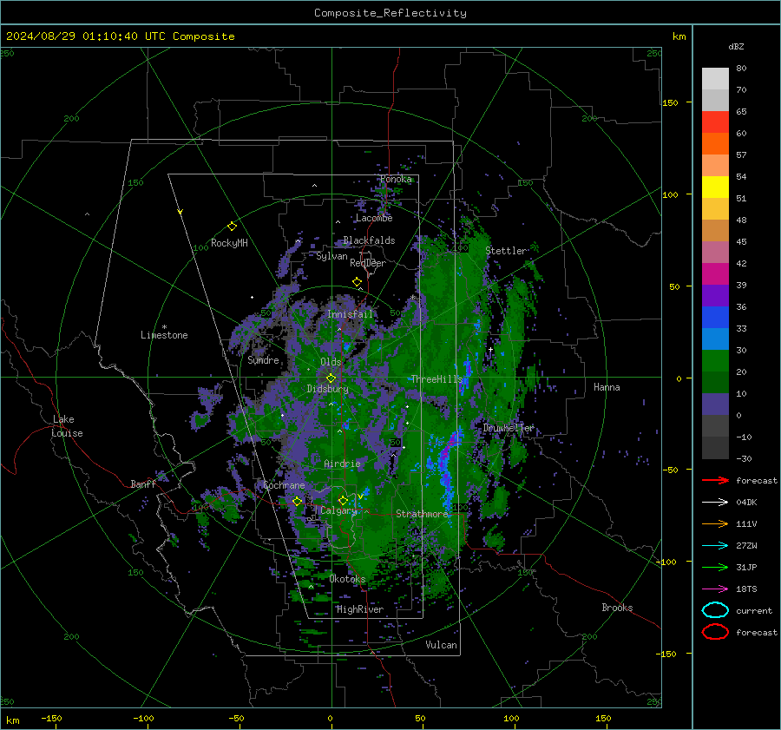The height and width of the screenshot is (730, 781).
Task: Click the yellow diamond marker at Didsbury
Action: point(331,378)
